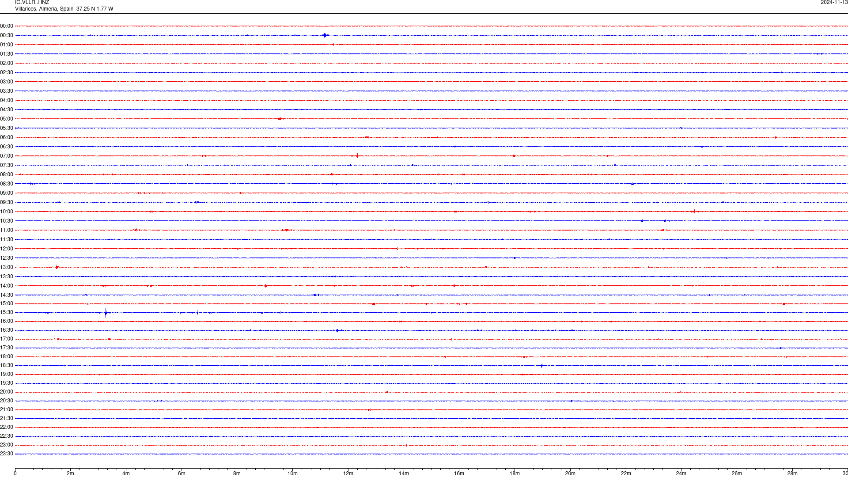This screenshot has width=848, height=477.
Task: Select the 05:30 trace time label
Action: click(7, 128)
